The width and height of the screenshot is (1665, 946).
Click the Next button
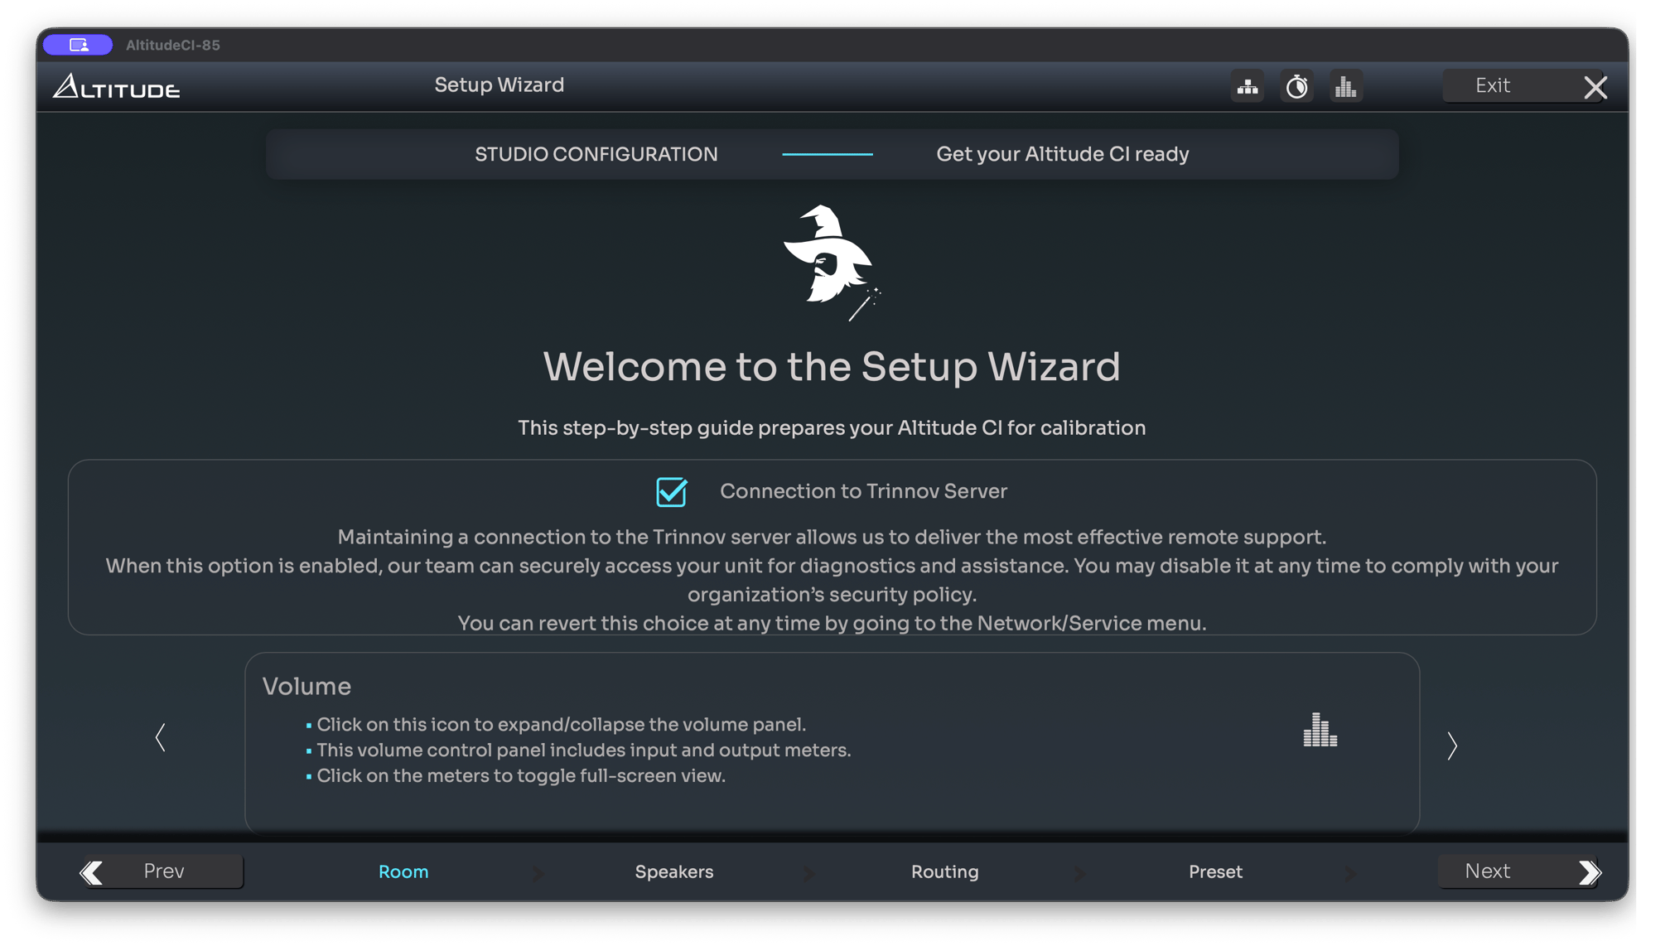(1520, 871)
